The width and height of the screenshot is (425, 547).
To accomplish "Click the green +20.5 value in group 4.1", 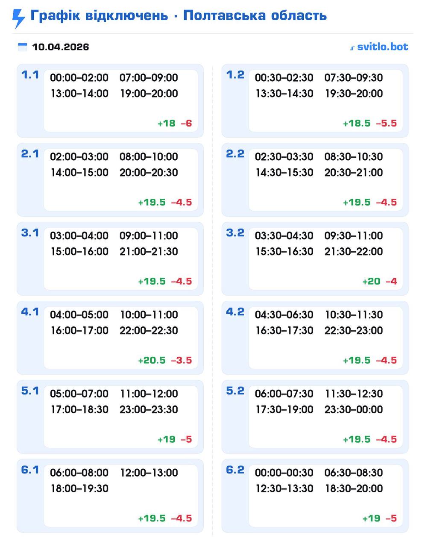I will (152, 361).
